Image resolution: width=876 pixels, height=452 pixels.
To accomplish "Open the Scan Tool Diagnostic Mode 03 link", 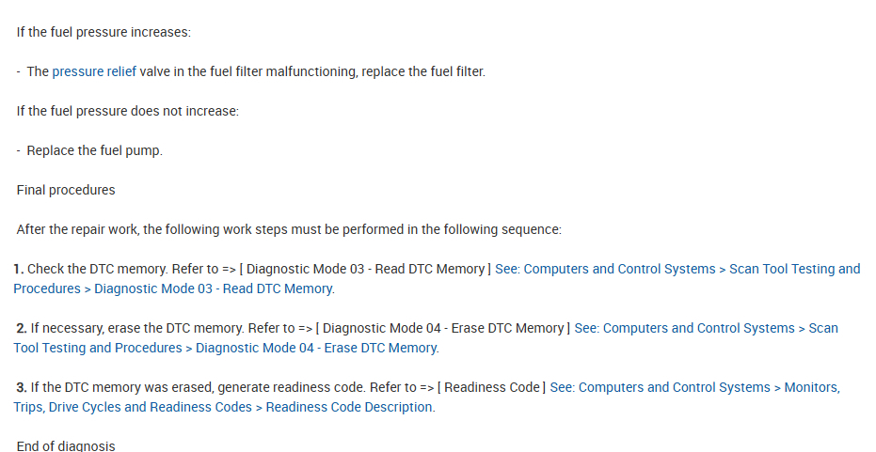I will coord(677,269).
